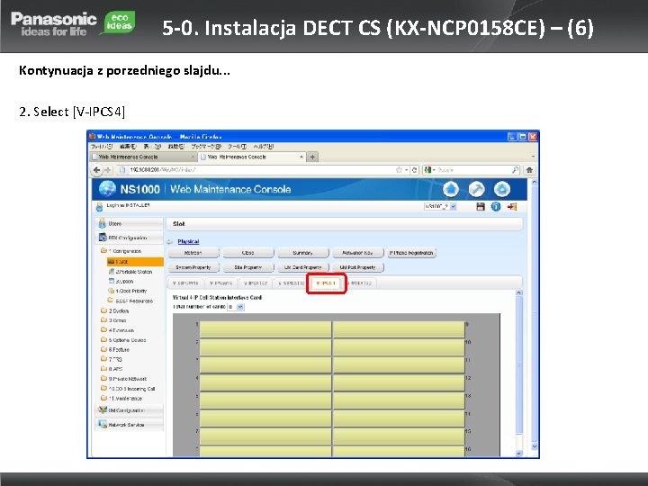This screenshot has width=648, height=486.
Task: Click the System Property button
Action: pos(193,267)
